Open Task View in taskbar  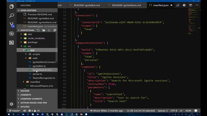18,114
